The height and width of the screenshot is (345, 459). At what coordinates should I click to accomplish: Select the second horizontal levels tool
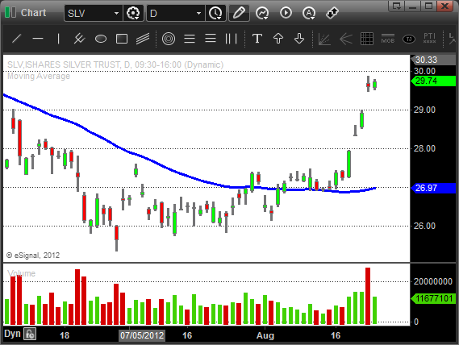211,39
